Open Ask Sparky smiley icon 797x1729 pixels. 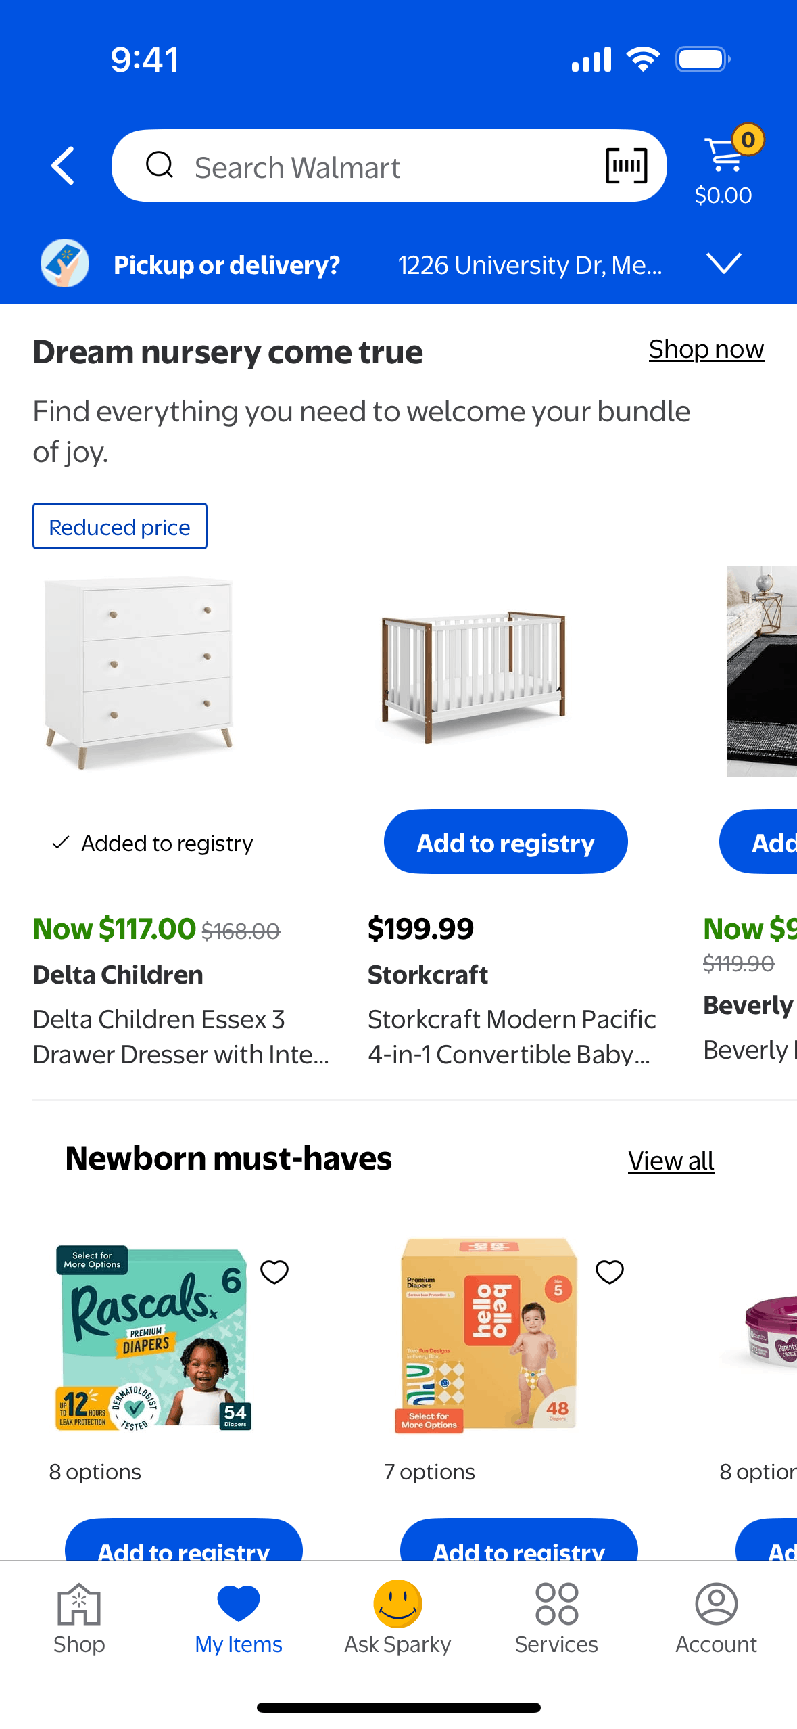(x=398, y=1605)
